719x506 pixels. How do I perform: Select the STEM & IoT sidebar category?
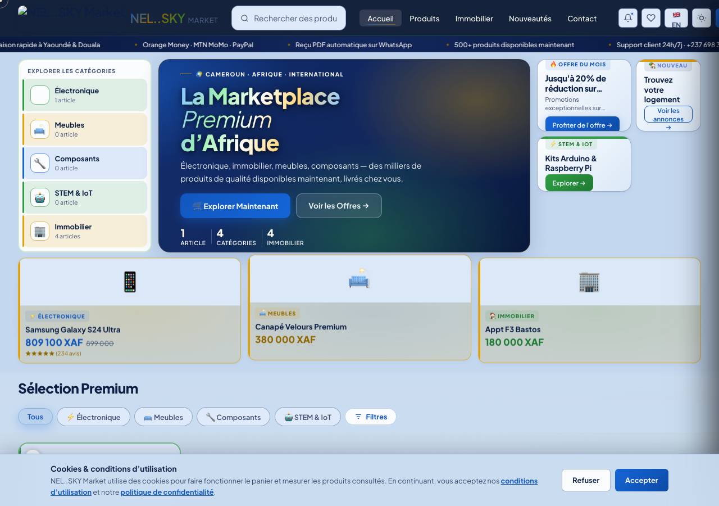[x=85, y=197]
